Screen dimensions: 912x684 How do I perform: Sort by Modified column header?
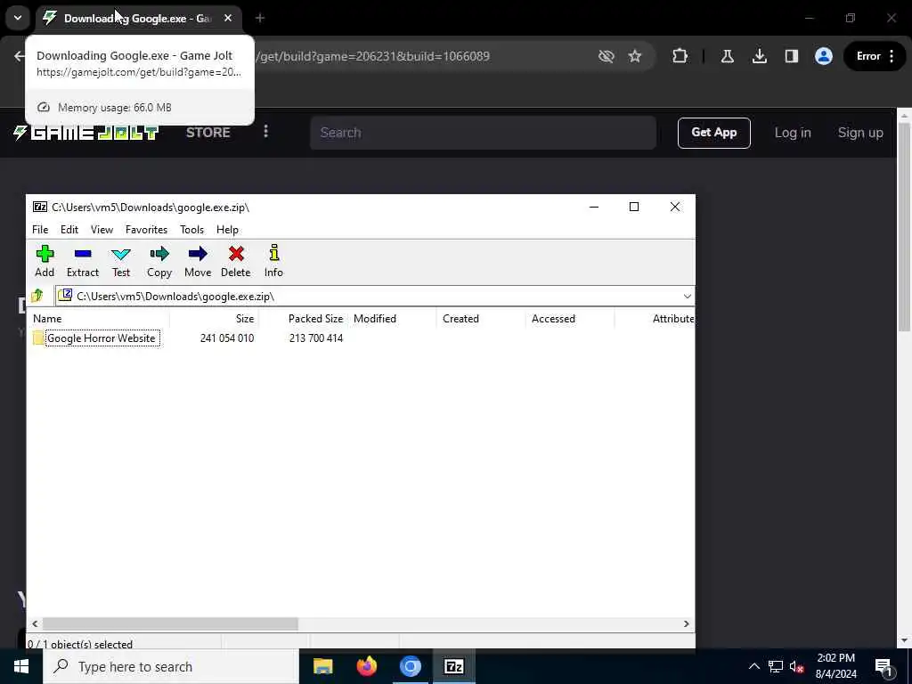click(392, 319)
